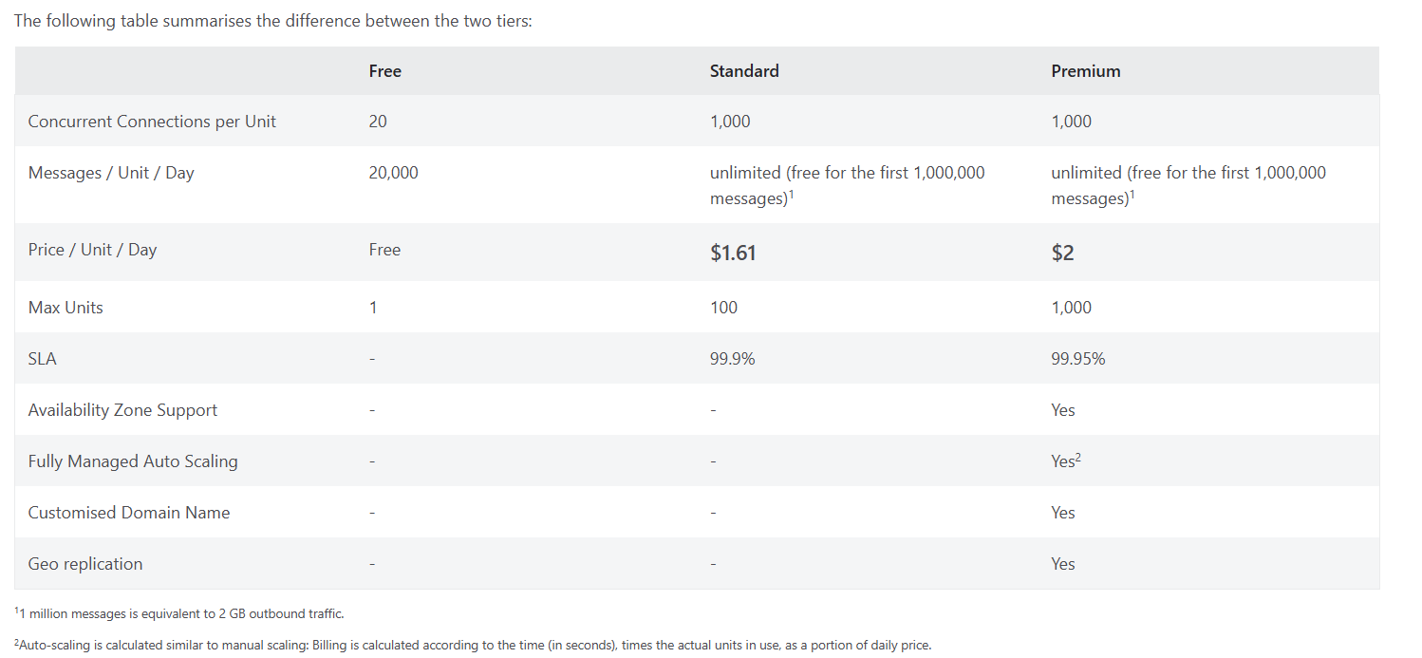
Task: Click Fully Managed Auto Scaling label
Action: point(133,461)
